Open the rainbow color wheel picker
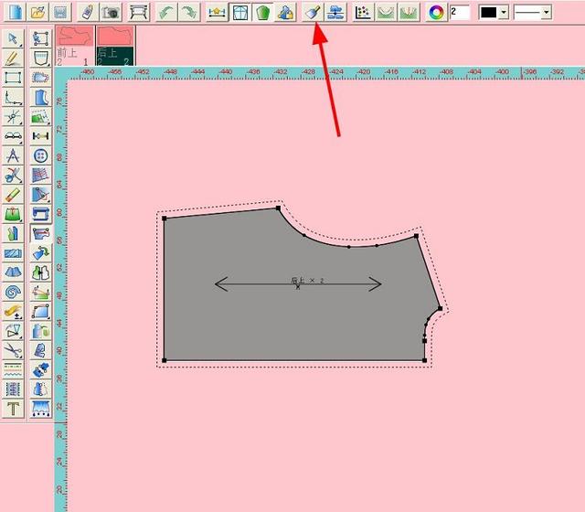Viewport: 585px width, 512px height. coord(437,12)
